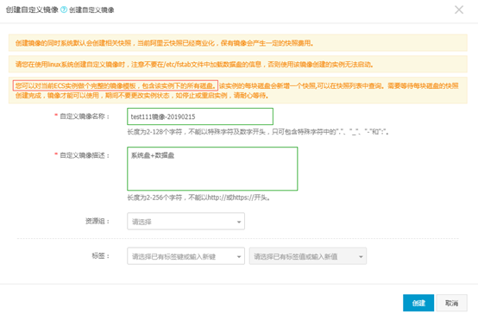Click the 创建自定义镜像 help link text

click(91, 10)
